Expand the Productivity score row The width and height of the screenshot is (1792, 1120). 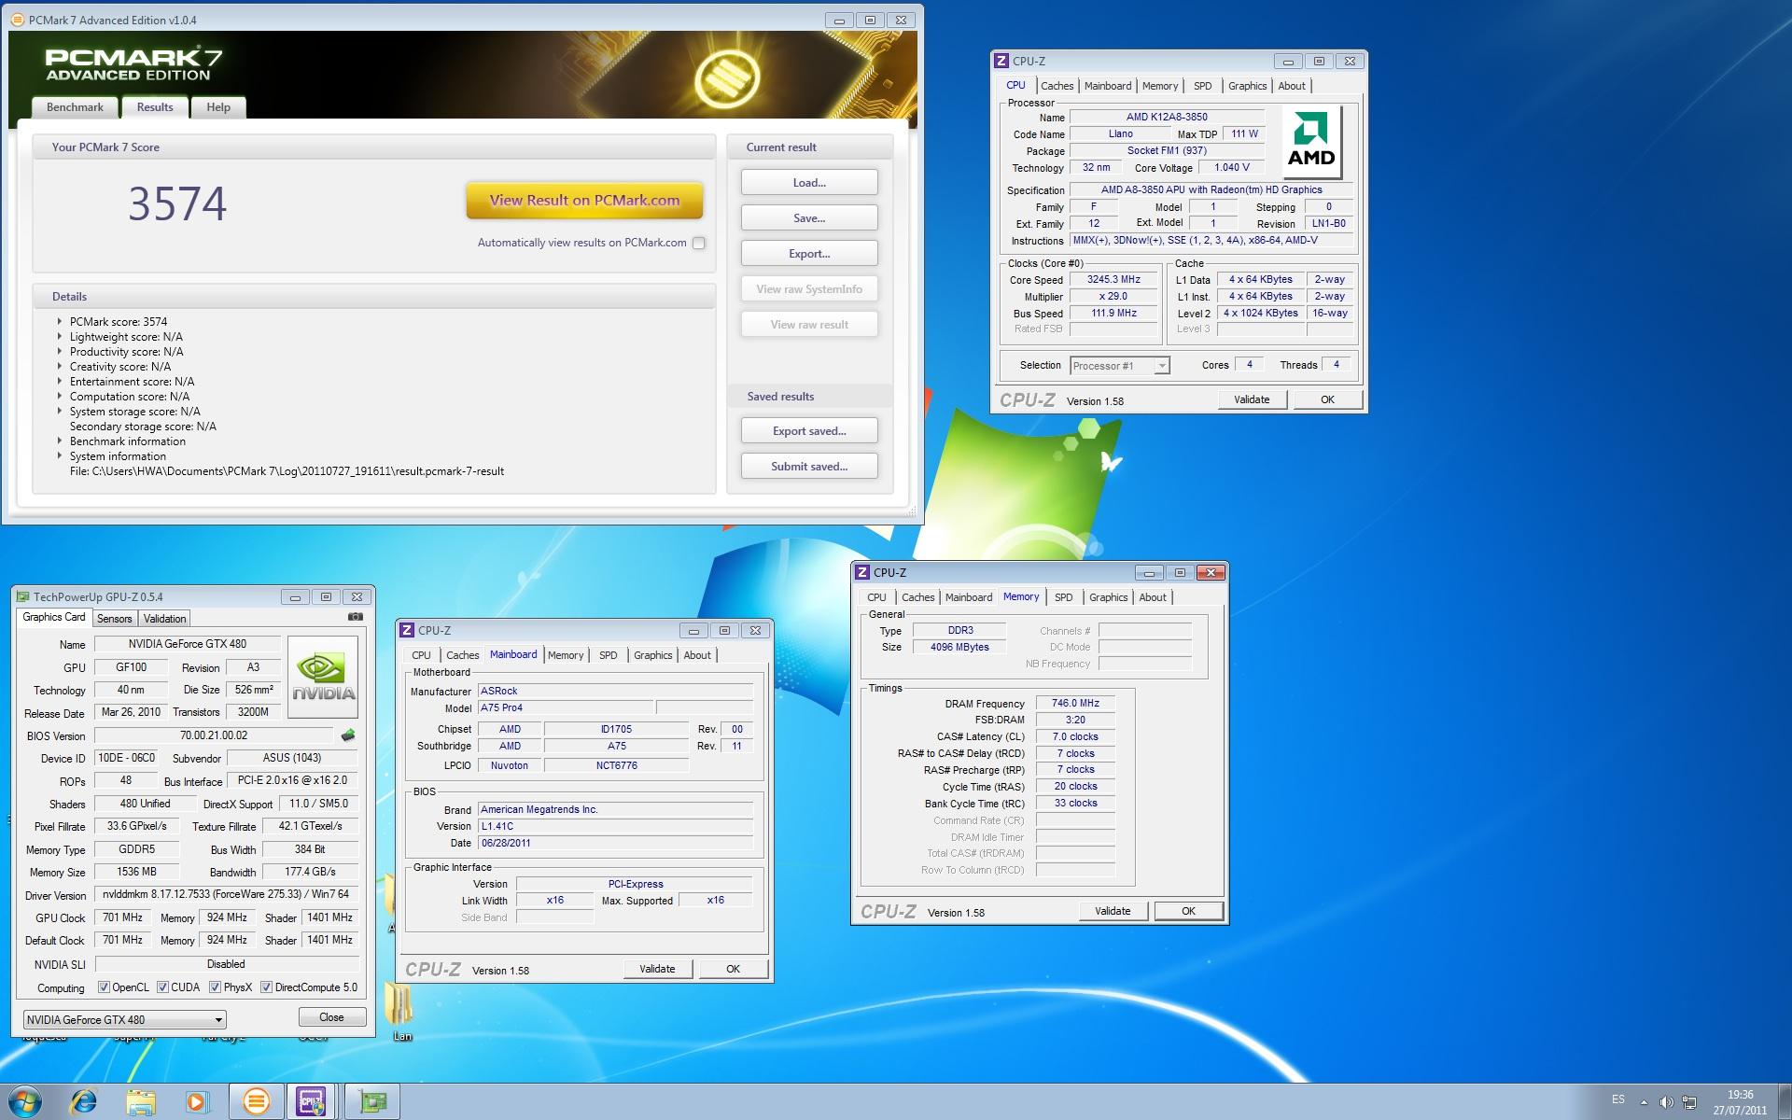tap(60, 351)
